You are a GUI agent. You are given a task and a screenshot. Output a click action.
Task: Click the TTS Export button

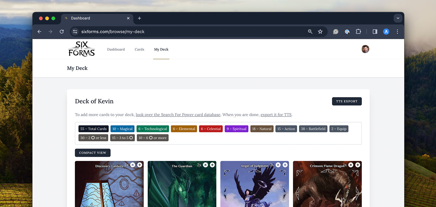347,101
